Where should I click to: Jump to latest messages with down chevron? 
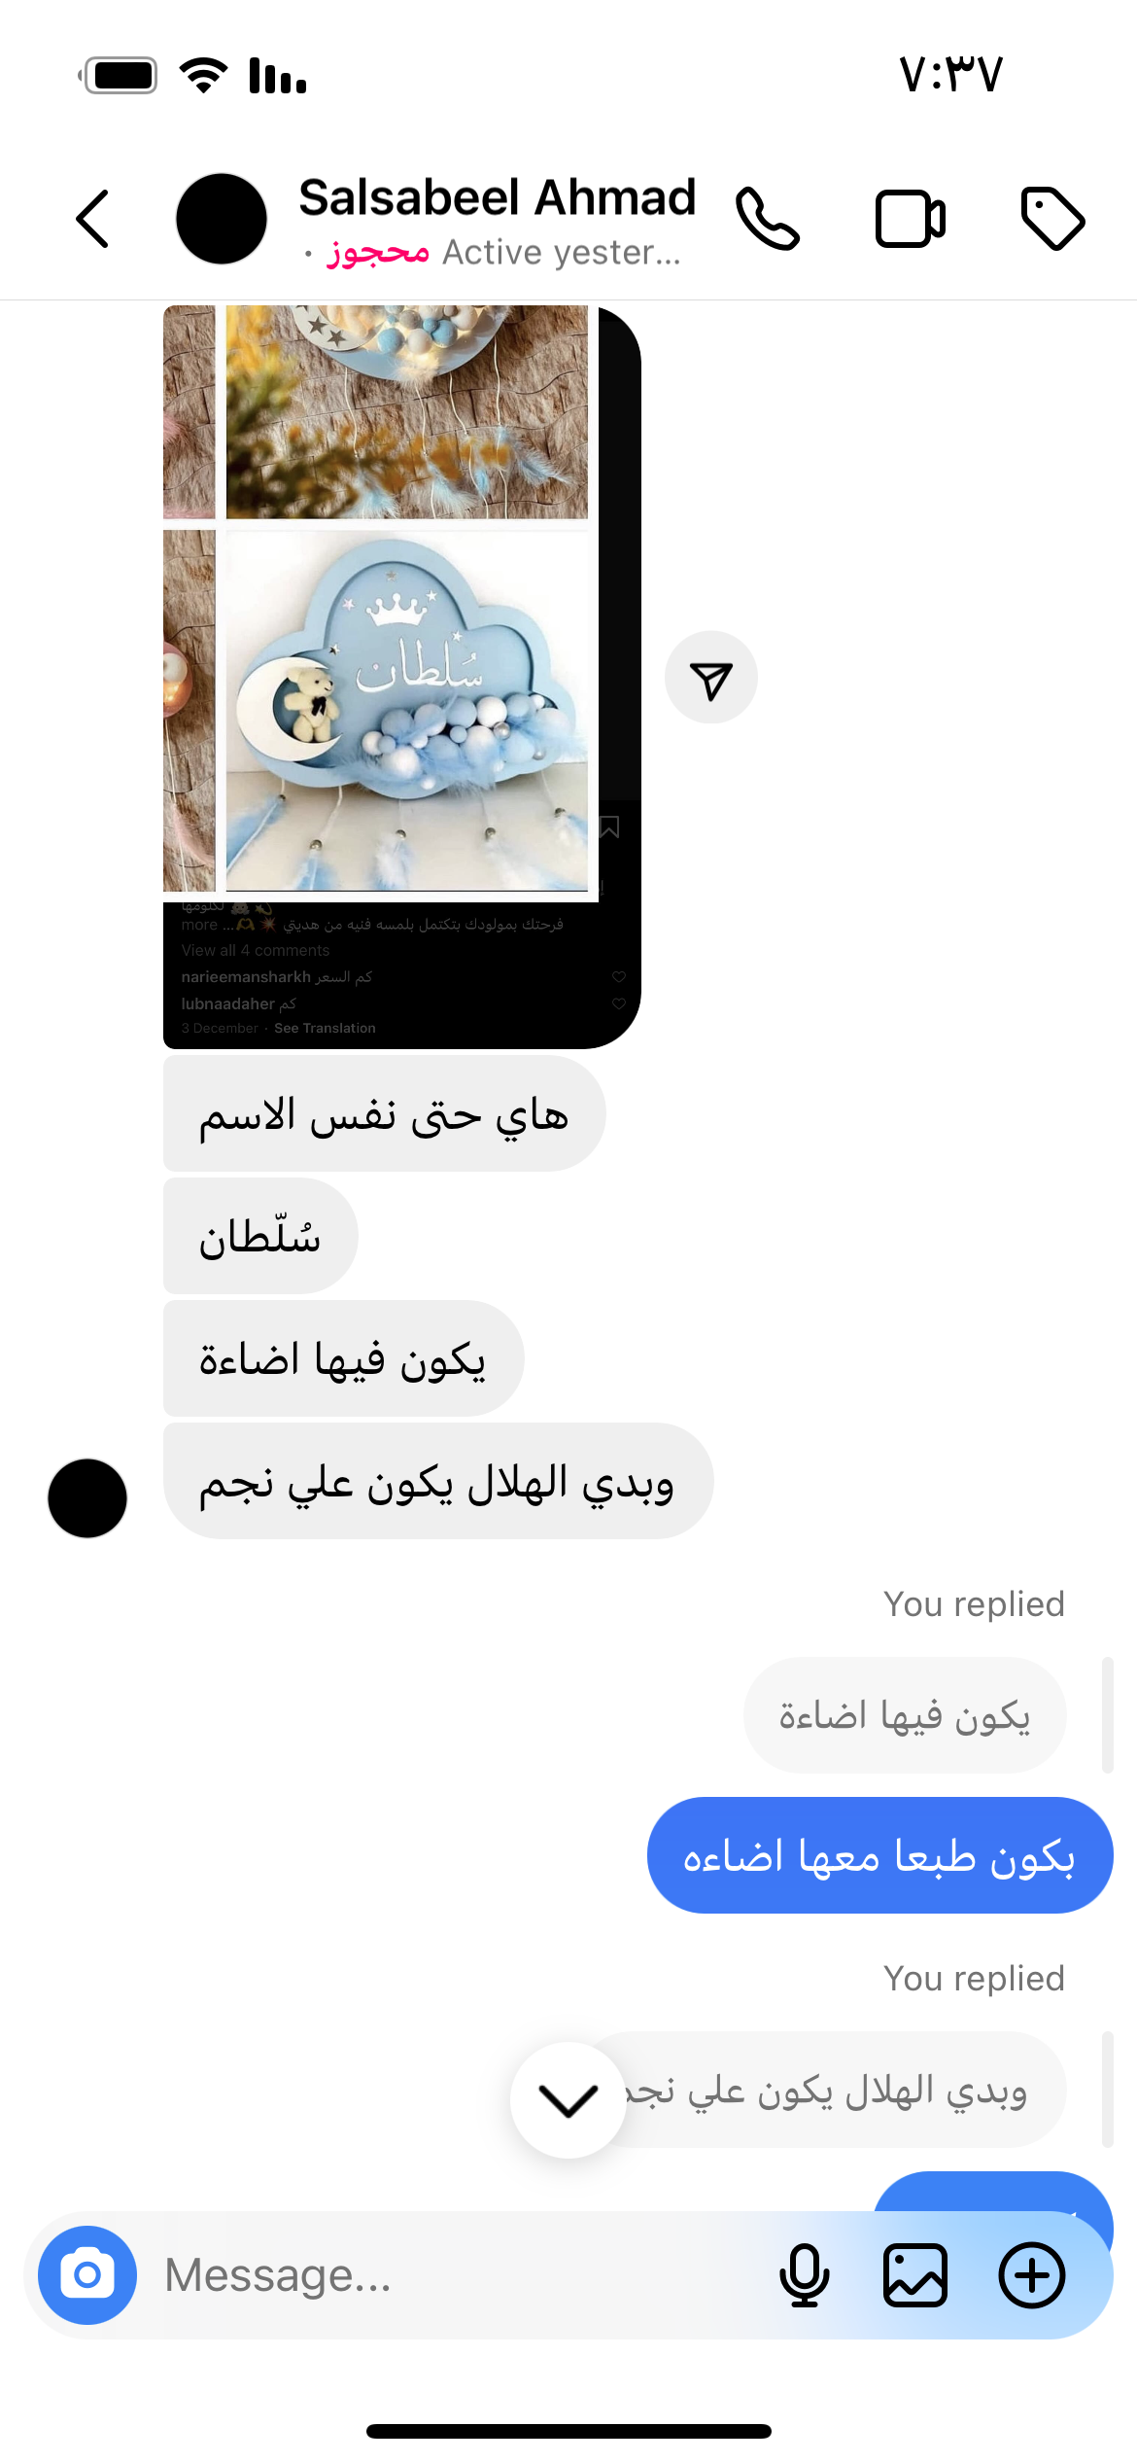point(568,2100)
